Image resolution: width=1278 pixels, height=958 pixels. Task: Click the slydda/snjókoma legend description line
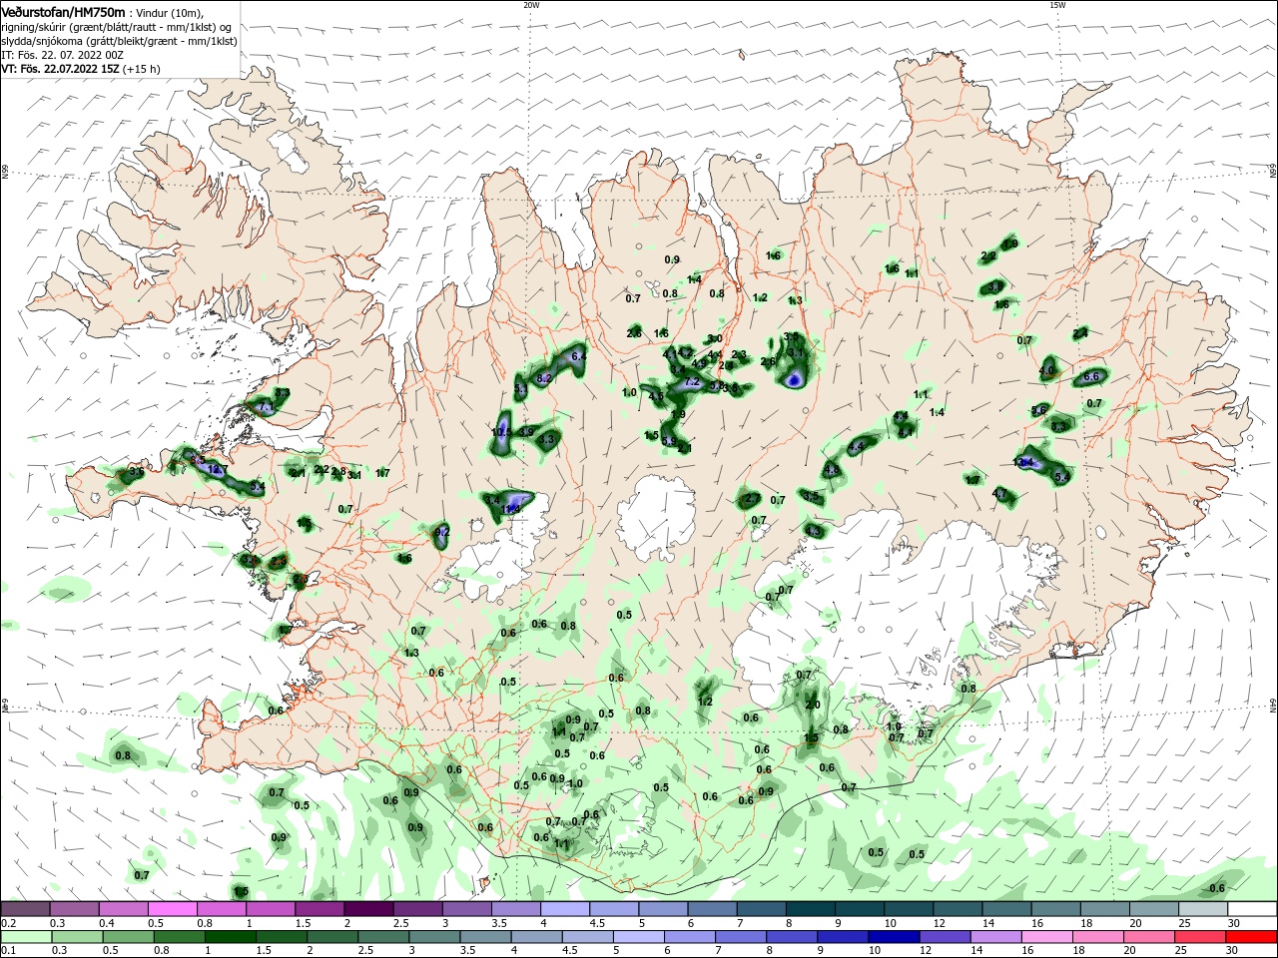point(119,41)
